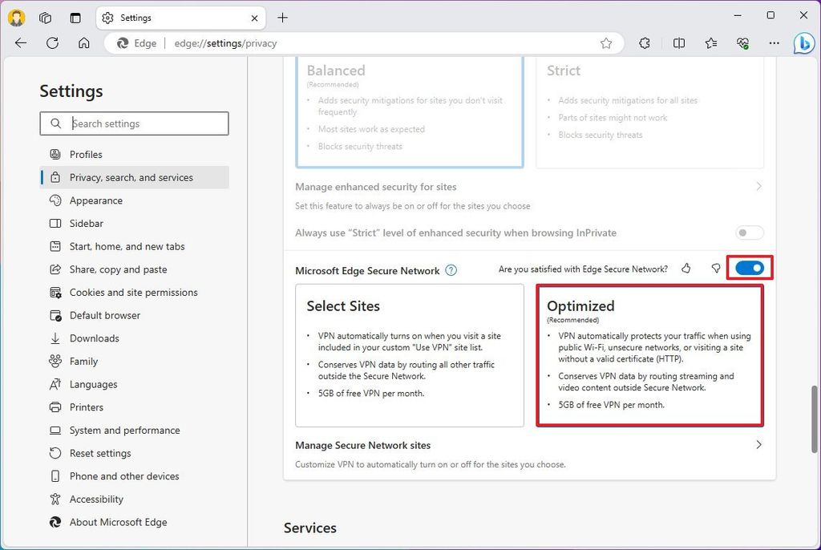Open the Extensions icon
The width and height of the screenshot is (821, 550).
(x=645, y=43)
